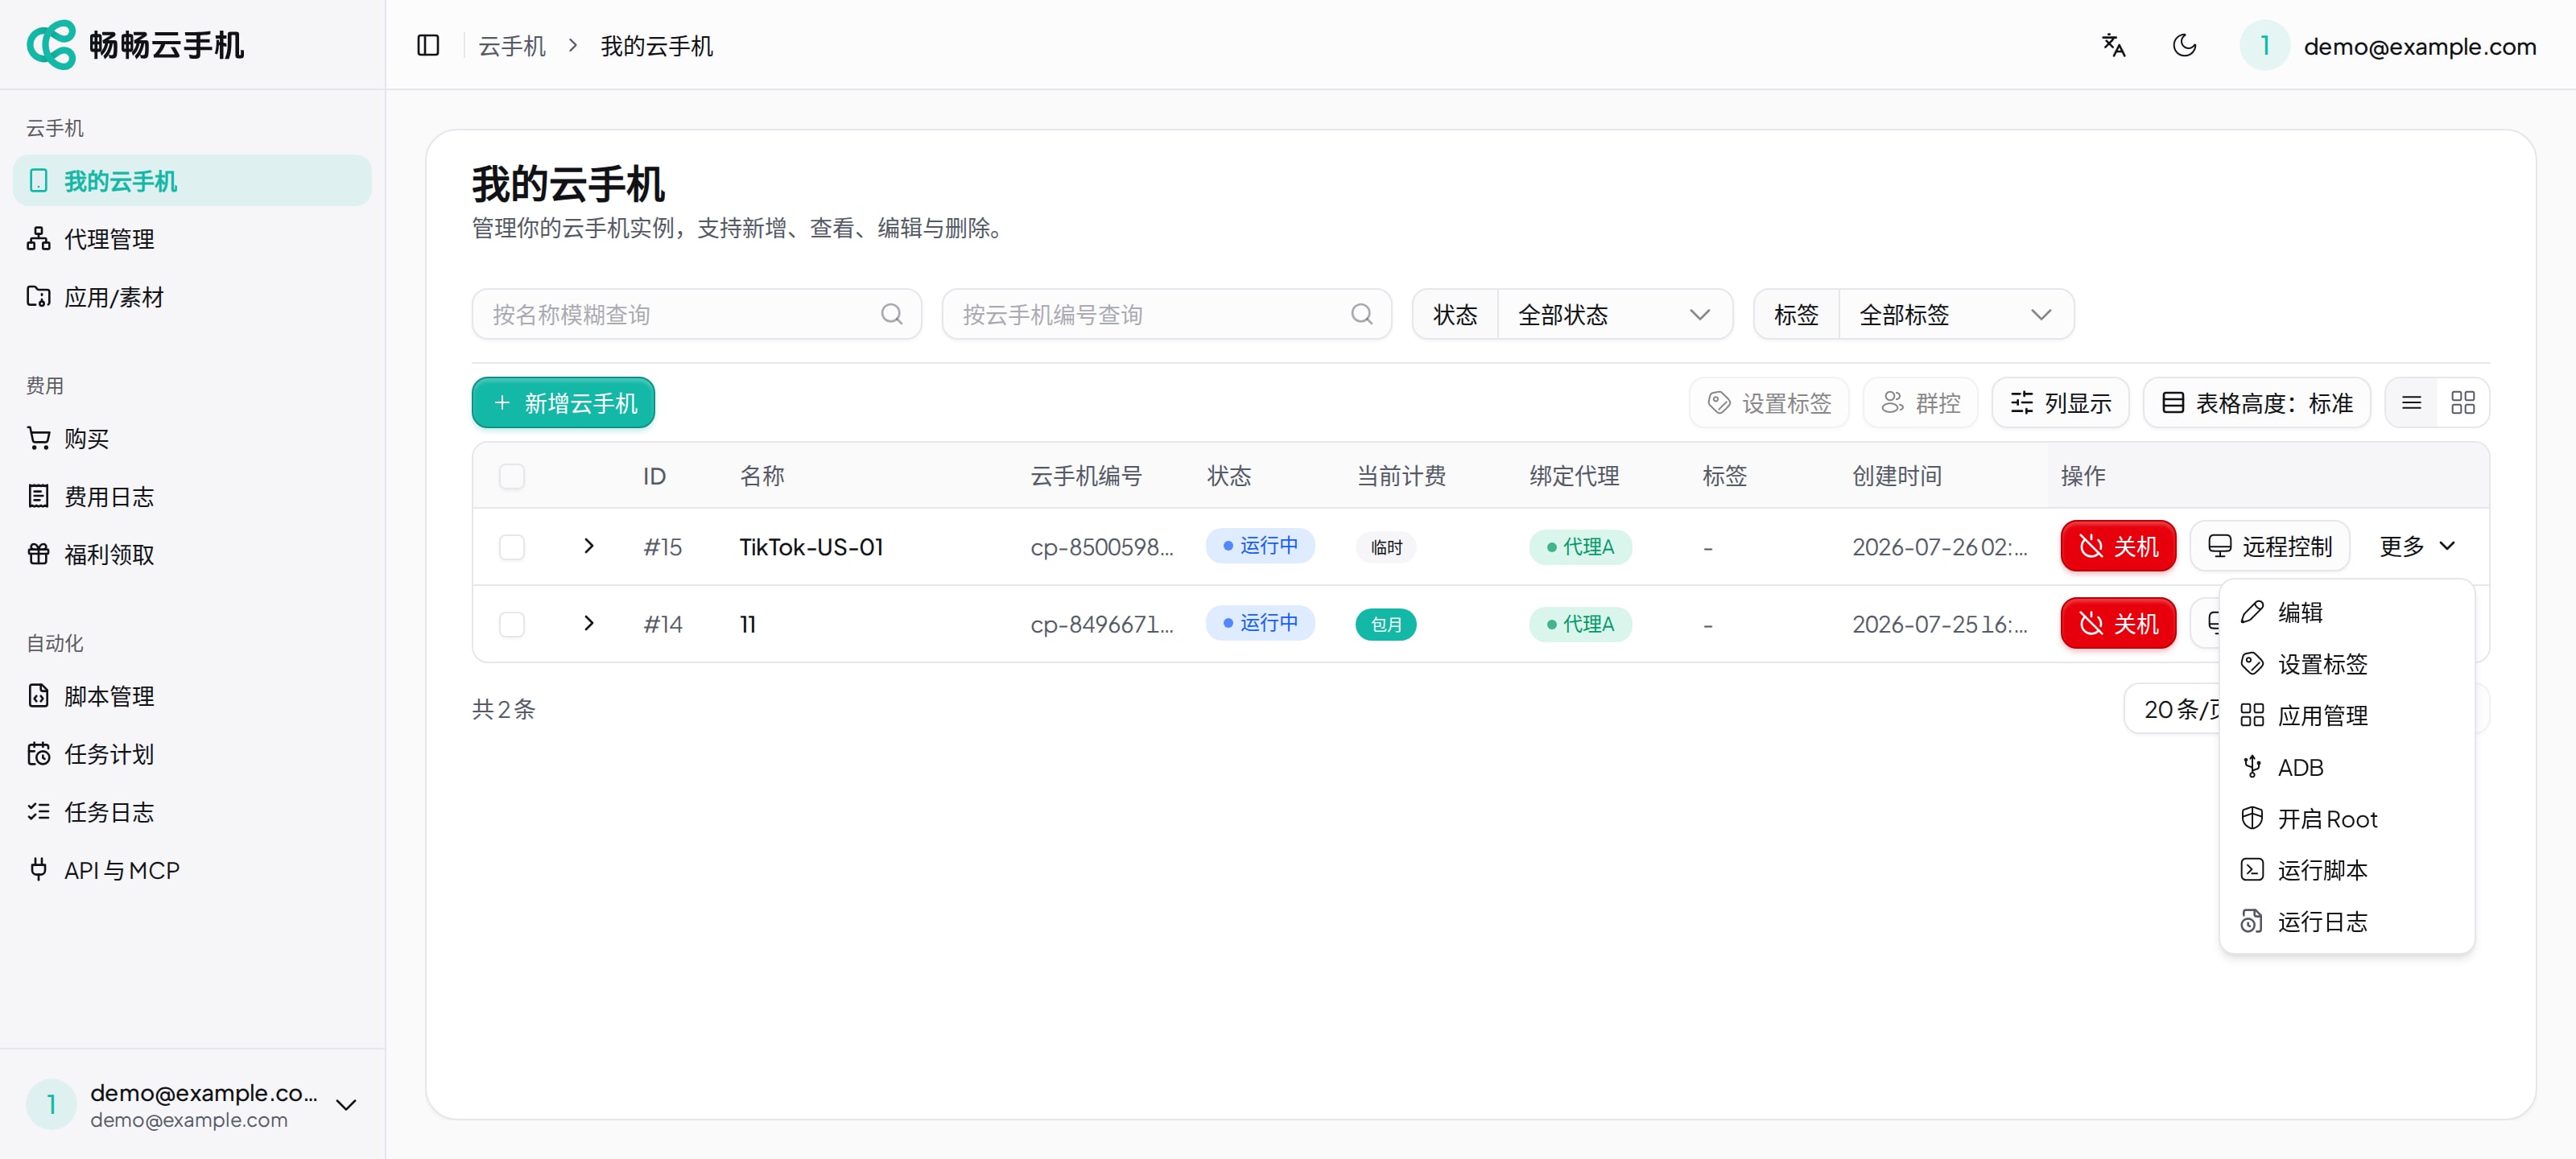This screenshot has height=1159, width=2576.
Task: Click the TikTok-US-01 name cell
Action: (x=811, y=547)
